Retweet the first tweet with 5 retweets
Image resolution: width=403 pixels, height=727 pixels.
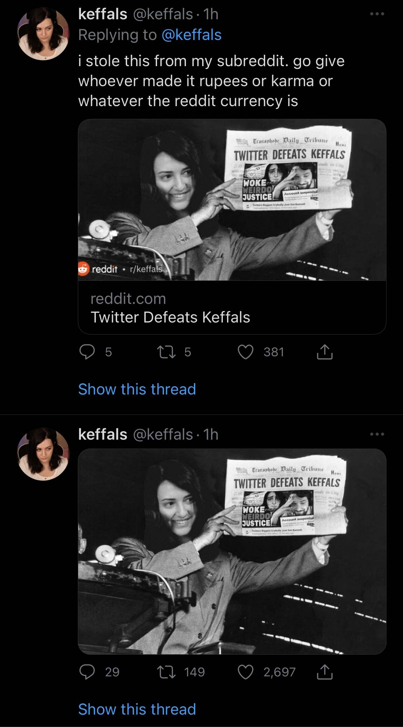pyautogui.click(x=166, y=352)
